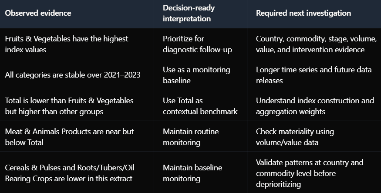Click the 'Country, commodity, stage, volume' cell
The height and width of the screenshot is (193, 381).
click(314, 44)
